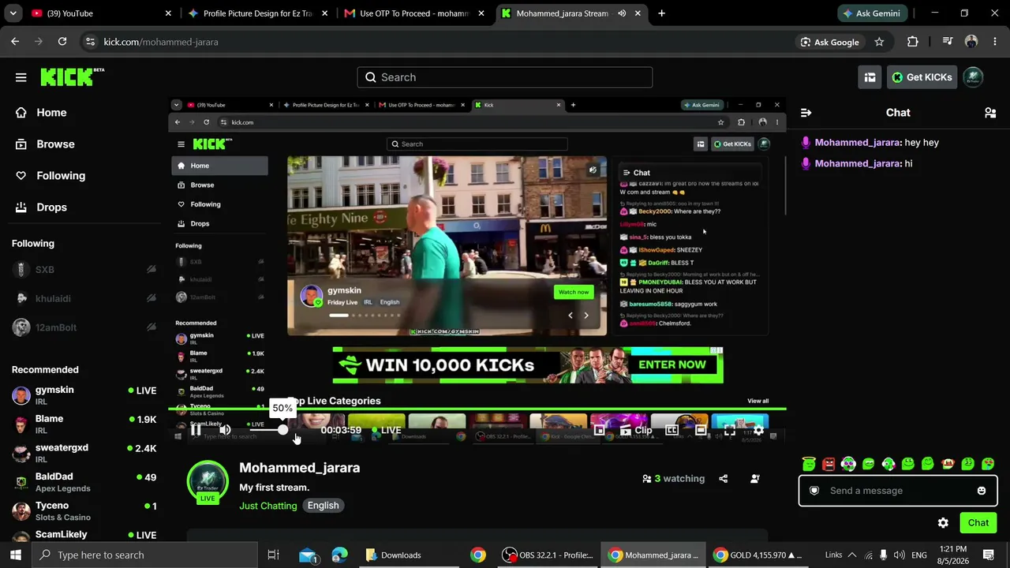The image size is (1010, 568).
Task: Adjust the player volume slider handle
Action: (282, 430)
